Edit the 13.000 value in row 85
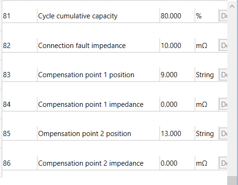Screen dimensions: 238x185 tap(177, 134)
